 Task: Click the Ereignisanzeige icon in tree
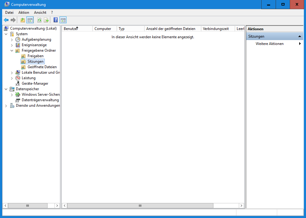(x=18, y=45)
